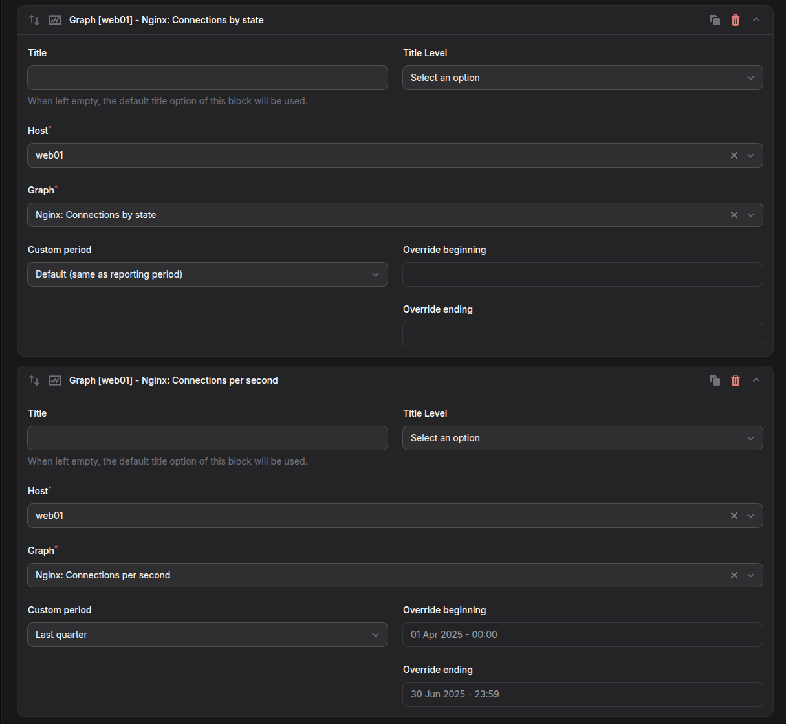Clear the Nginx: Connections per second graph selection
Screen dimensions: 786x724
(734, 575)
